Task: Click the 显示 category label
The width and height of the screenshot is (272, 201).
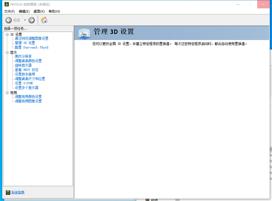Action: click(13, 53)
